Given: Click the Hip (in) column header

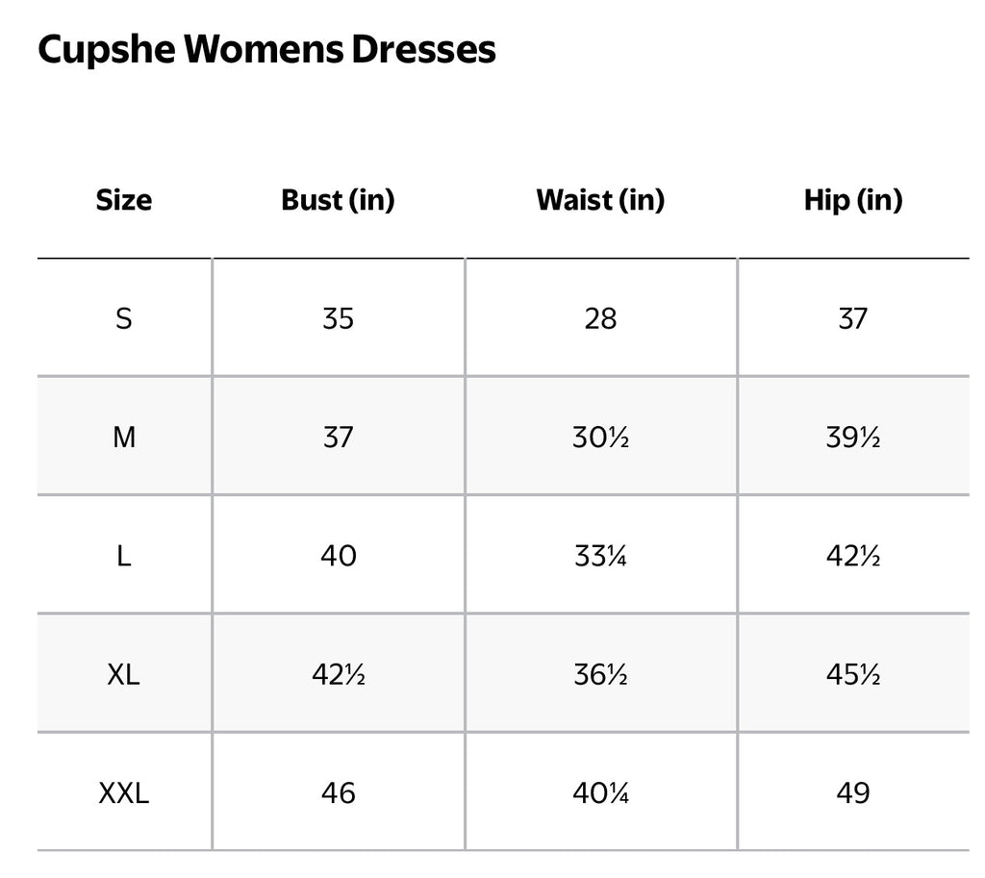Looking at the screenshot, I should tap(853, 200).
